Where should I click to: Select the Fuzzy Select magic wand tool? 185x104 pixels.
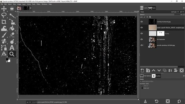point(12,15)
